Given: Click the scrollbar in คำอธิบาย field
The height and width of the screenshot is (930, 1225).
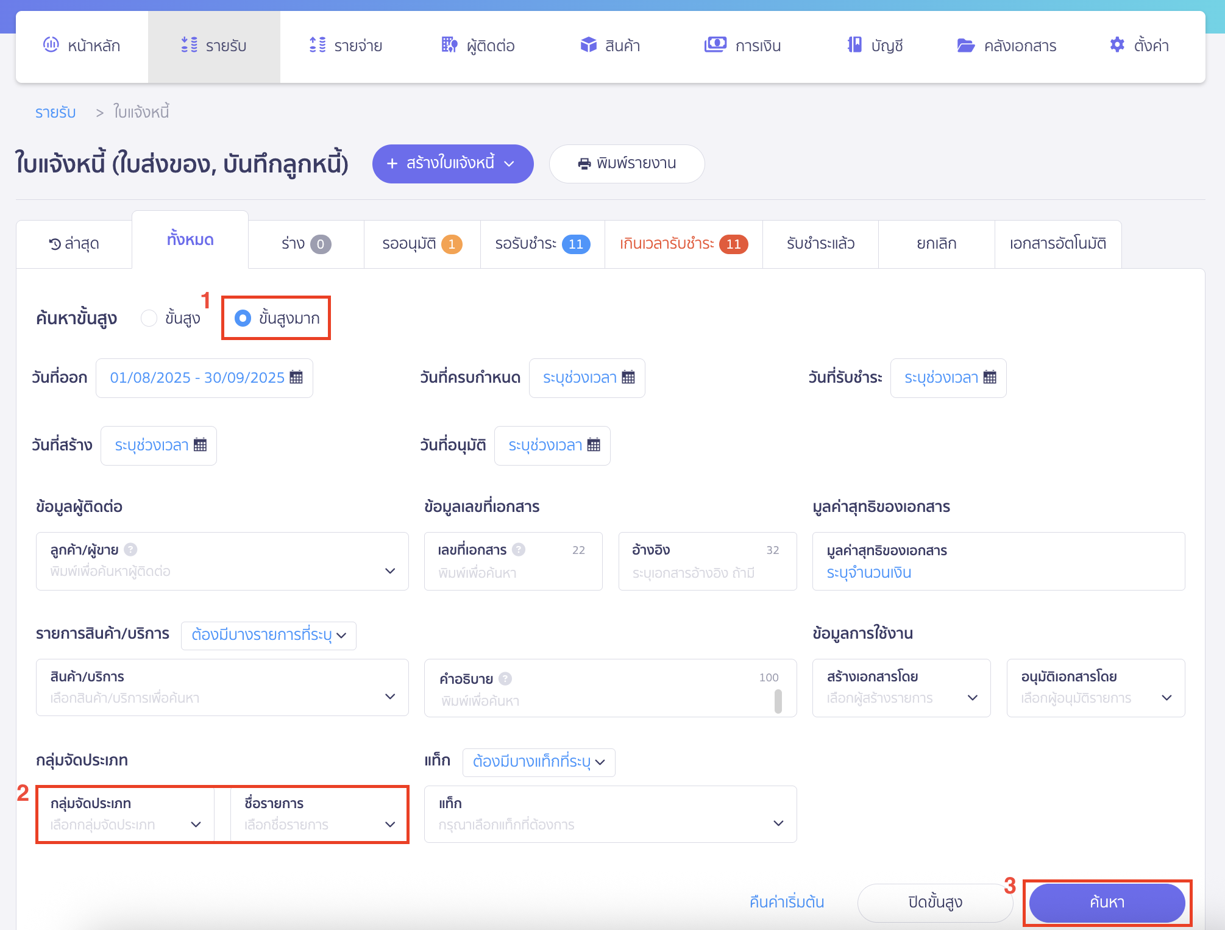Looking at the screenshot, I should [x=778, y=701].
